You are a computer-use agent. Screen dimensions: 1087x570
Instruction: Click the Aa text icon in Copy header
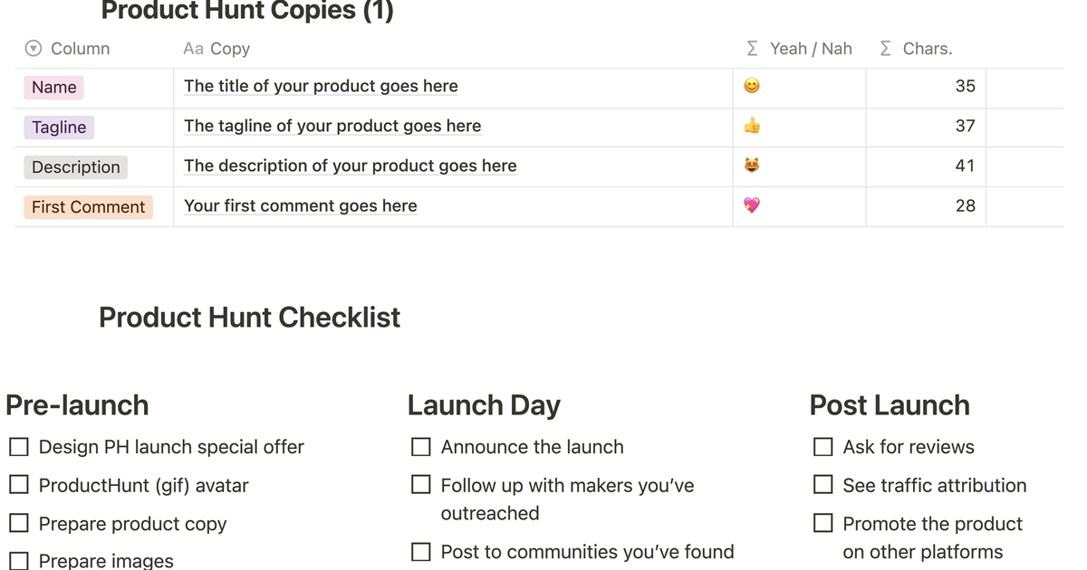coord(193,48)
